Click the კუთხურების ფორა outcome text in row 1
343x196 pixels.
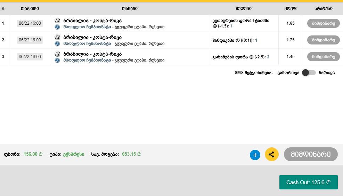241,23
